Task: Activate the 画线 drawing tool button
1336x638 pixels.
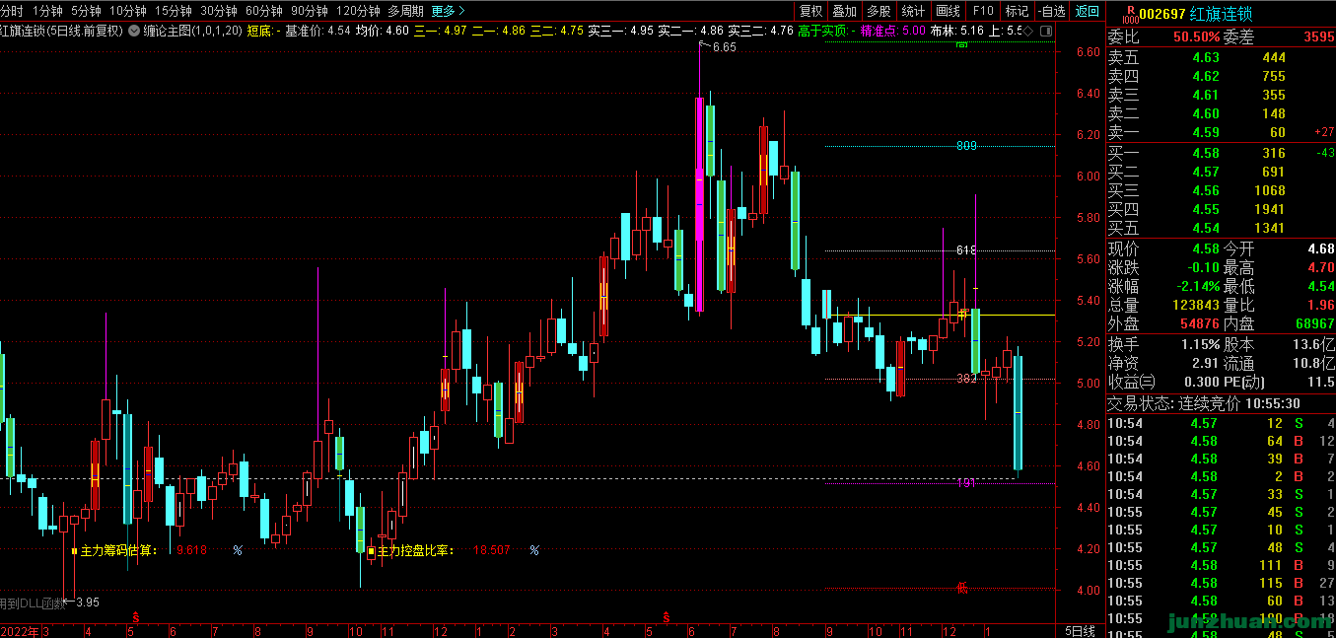Action: [948, 11]
